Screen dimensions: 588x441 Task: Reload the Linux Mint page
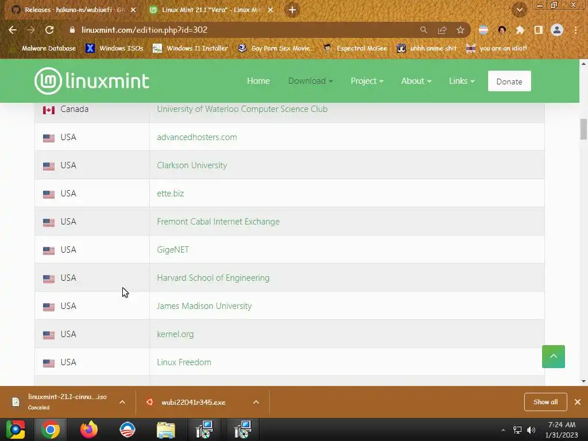[x=49, y=30]
